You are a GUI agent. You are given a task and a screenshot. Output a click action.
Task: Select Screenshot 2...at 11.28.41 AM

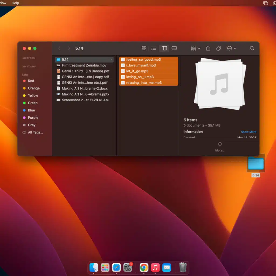(84, 100)
